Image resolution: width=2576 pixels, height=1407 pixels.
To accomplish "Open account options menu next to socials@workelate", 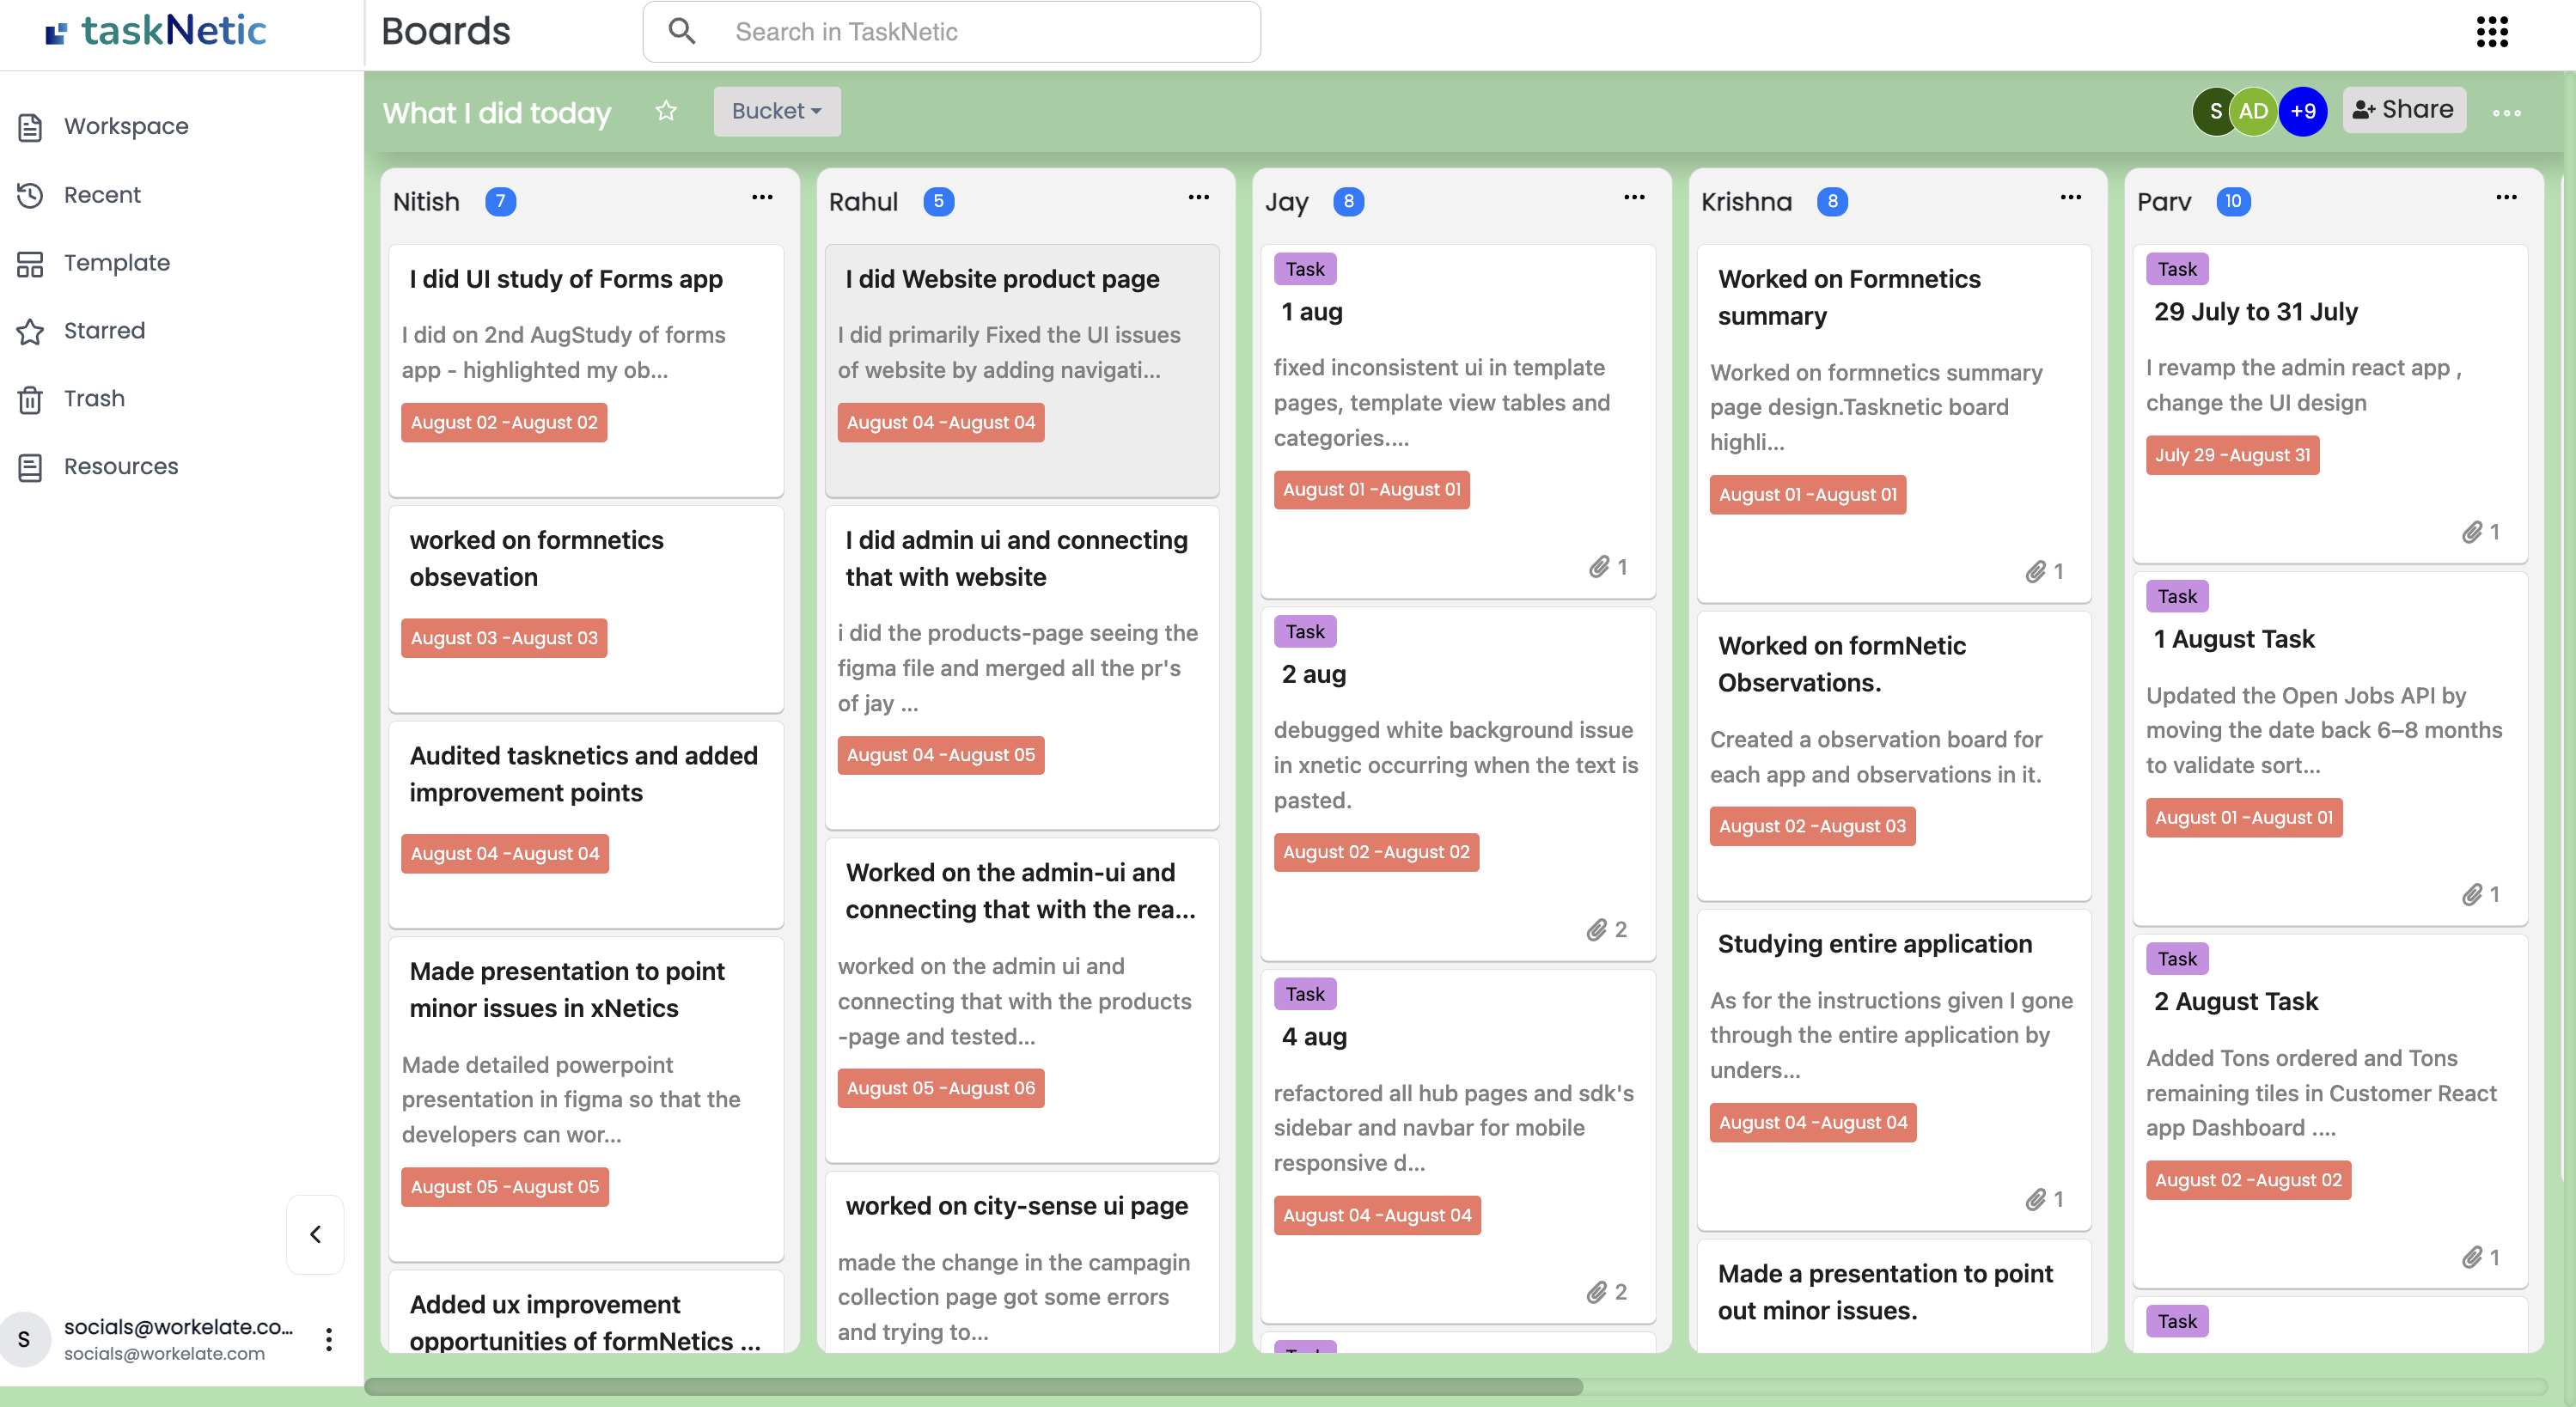I will [x=328, y=1339].
